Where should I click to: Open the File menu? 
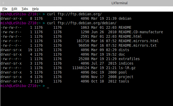point(5,9)
